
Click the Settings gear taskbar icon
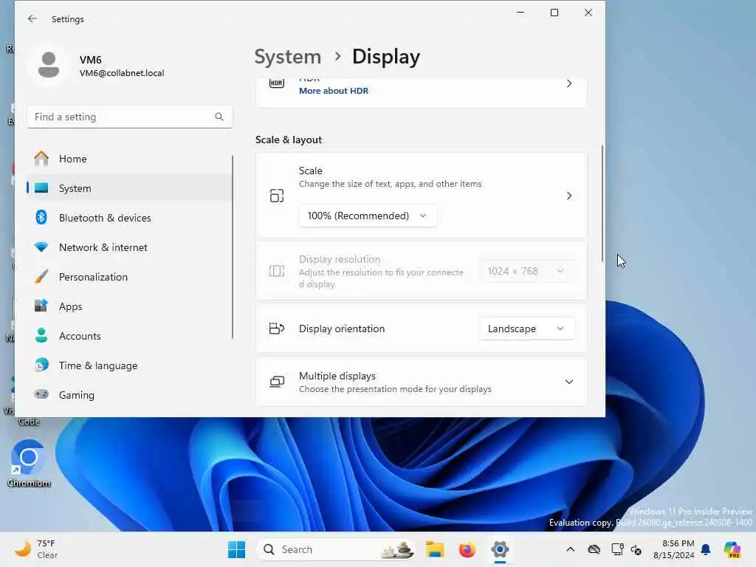(x=500, y=549)
